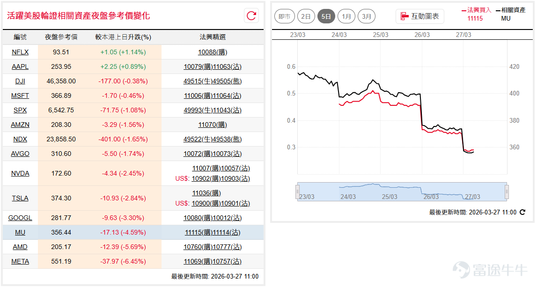Open warrant 11069(購) for META
This screenshot has height=287, width=537.
click(198, 261)
